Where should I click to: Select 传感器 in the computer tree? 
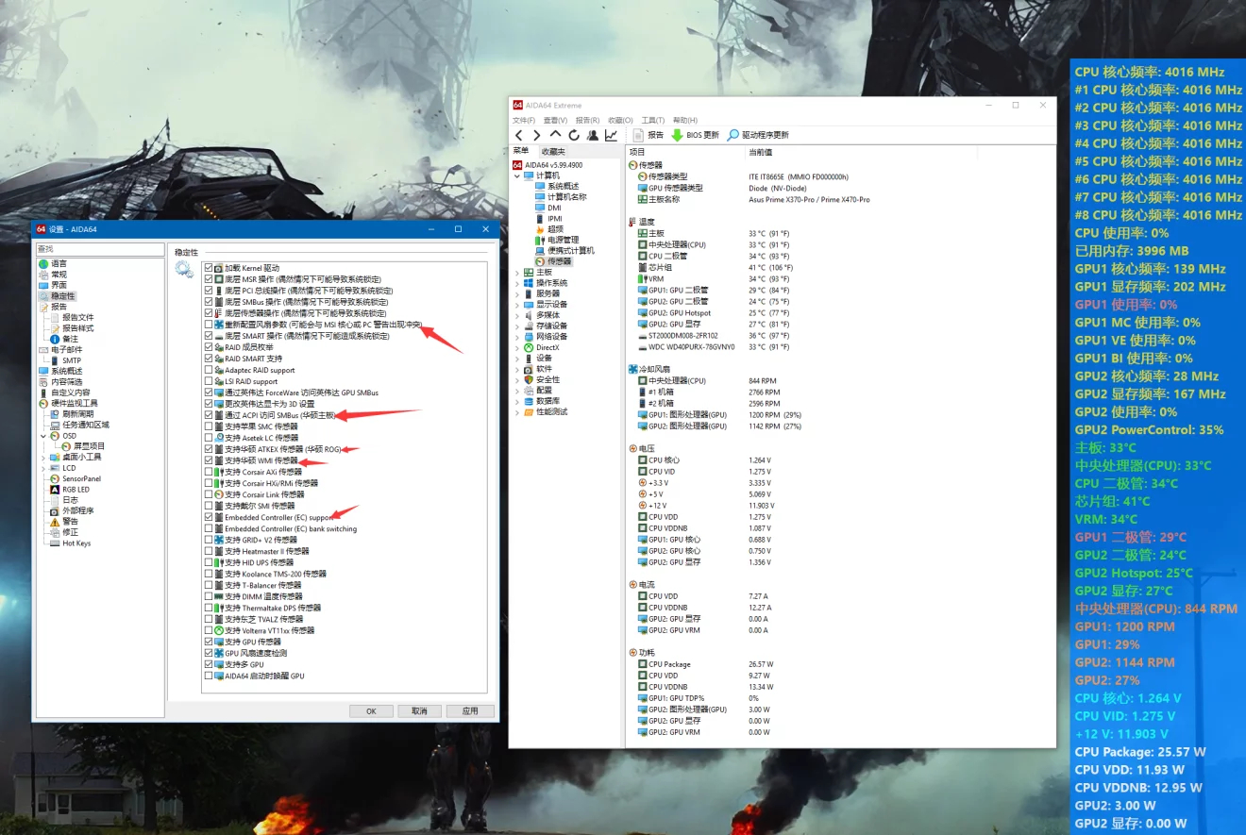pyautogui.click(x=553, y=261)
